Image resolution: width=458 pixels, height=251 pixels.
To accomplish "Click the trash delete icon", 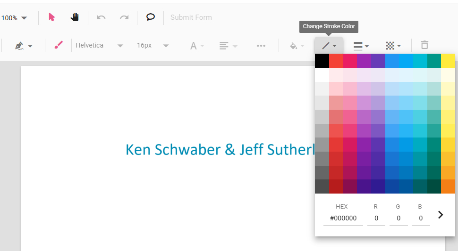I will [x=424, y=45].
